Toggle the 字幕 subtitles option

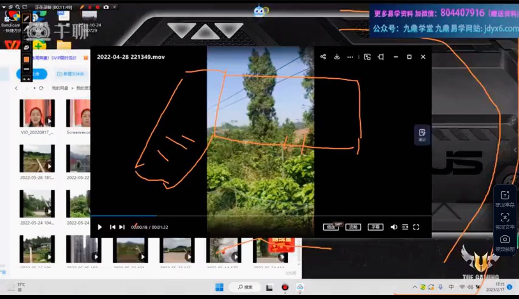[x=375, y=227]
